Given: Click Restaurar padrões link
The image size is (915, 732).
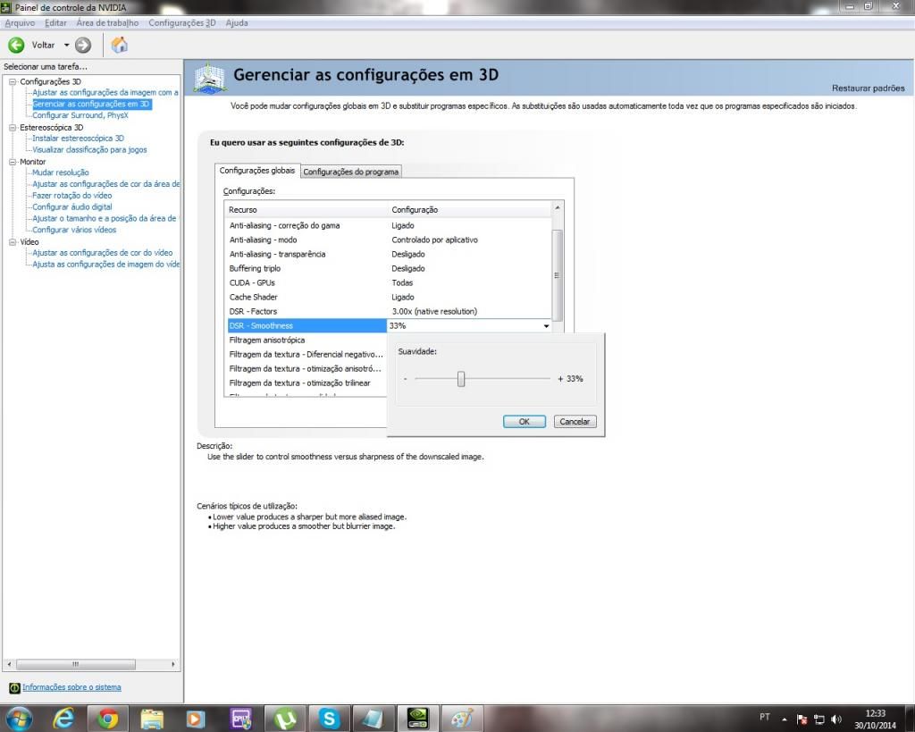Looking at the screenshot, I should coord(868,88).
